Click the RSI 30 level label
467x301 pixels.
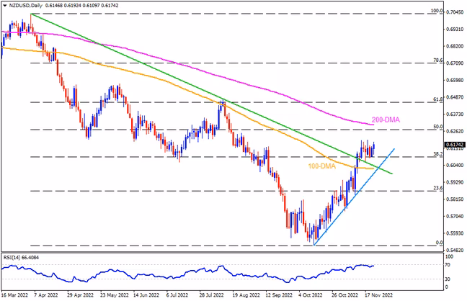448,279
